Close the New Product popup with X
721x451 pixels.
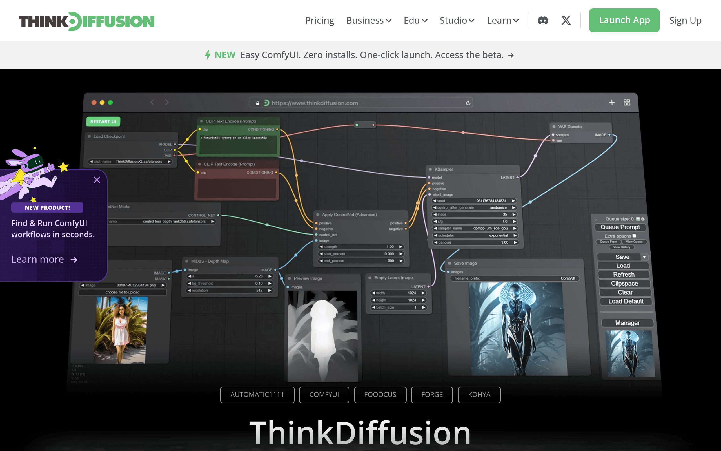pos(97,180)
